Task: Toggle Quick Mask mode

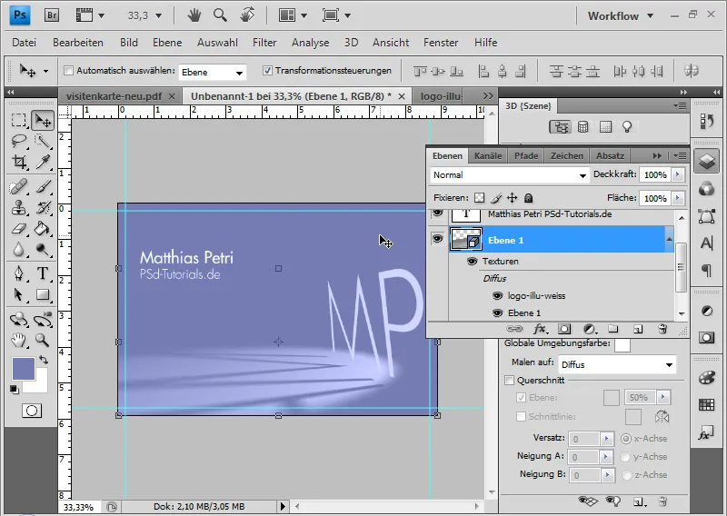Action: [x=32, y=411]
